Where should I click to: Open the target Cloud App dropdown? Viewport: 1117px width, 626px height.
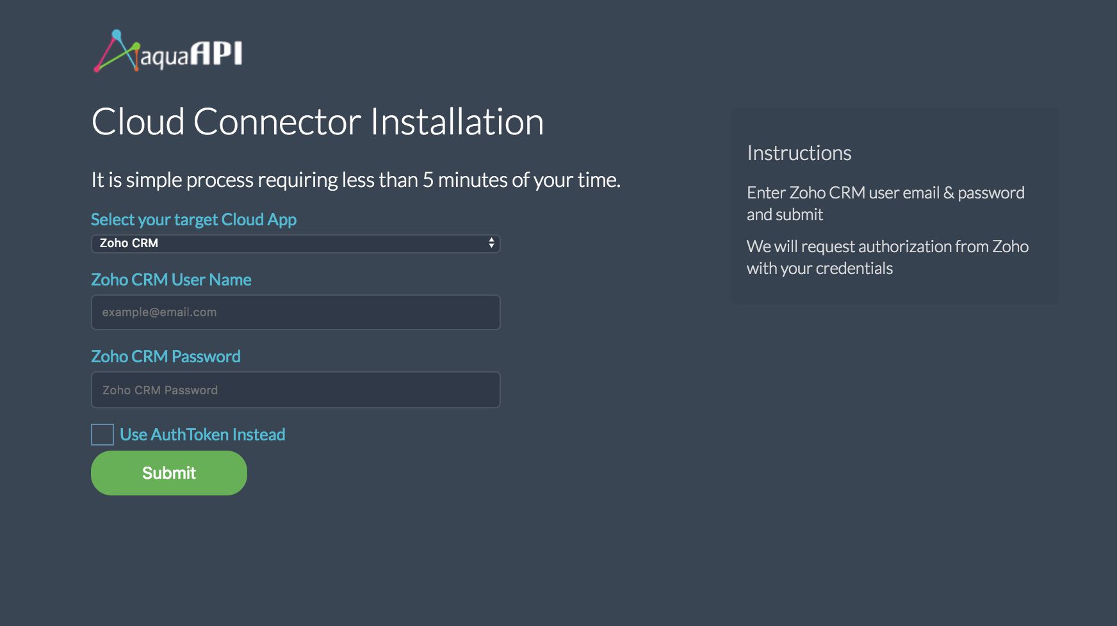tap(295, 244)
